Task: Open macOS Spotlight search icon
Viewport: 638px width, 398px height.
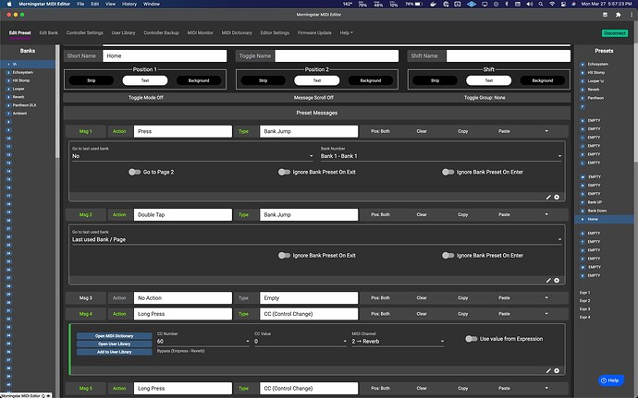Action: 541,4
